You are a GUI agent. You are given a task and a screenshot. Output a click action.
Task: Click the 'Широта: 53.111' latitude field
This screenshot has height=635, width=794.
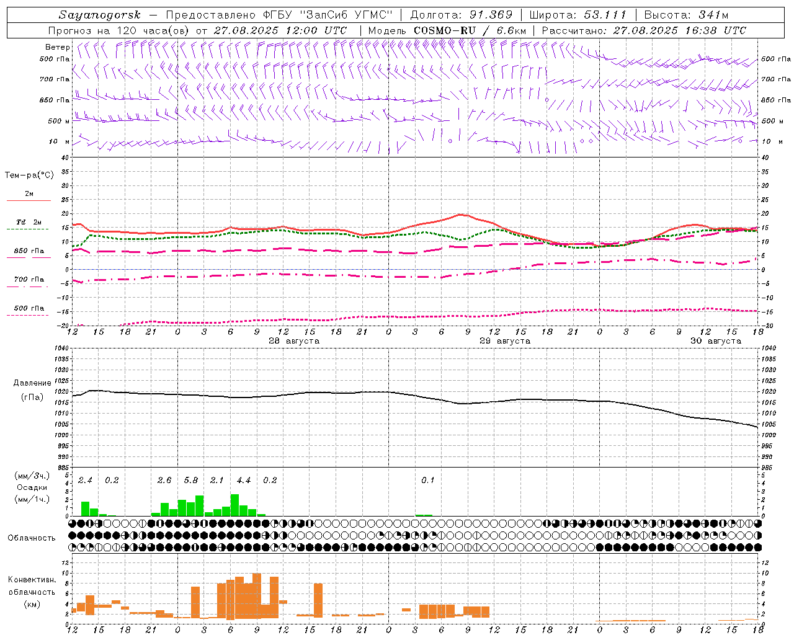click(578, 15)
